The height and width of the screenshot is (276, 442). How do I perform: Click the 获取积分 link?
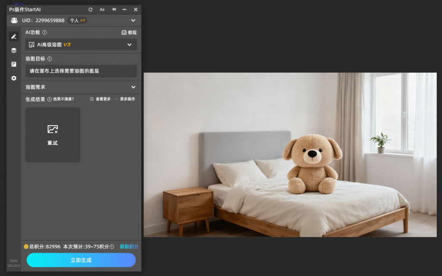(129, 247)
